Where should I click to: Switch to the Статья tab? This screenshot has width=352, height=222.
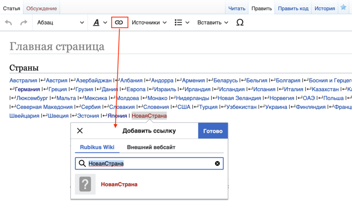(11, 8)
